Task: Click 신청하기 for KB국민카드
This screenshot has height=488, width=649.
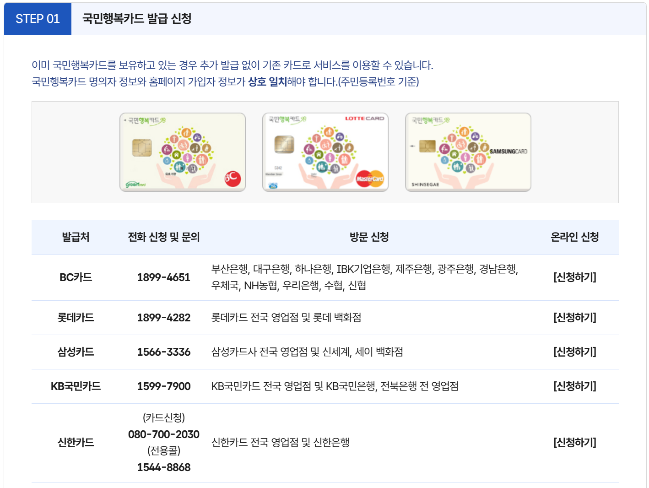Action: tap(575, 386)
